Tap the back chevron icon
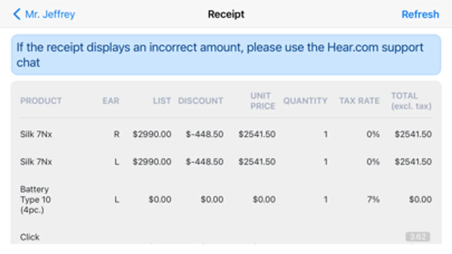This screenshot has height=254, width=452. [x=17, y=14]
